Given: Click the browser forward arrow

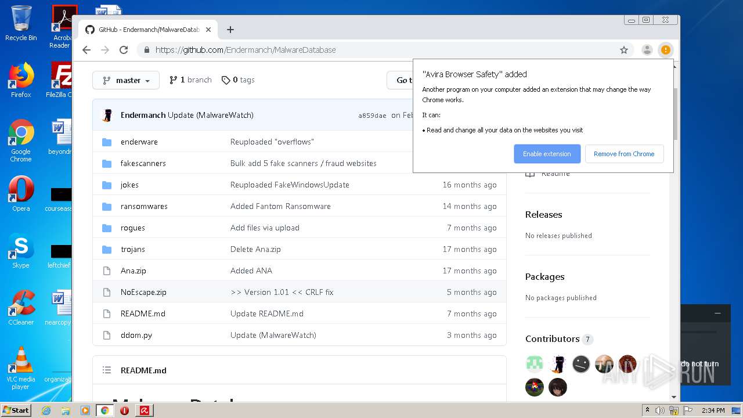Looking at the screenshot, I should (105, 50).
